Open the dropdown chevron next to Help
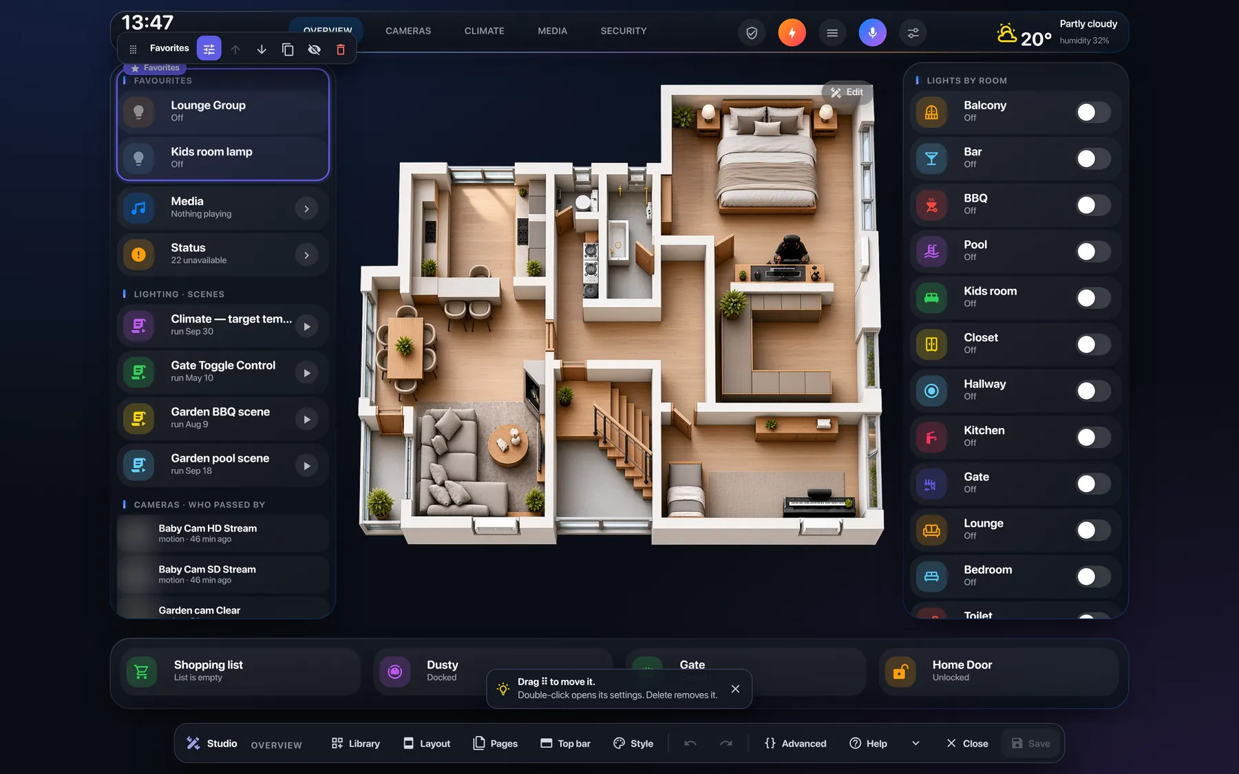The image size is (1239, 774). pyautogui.click(x=915, y=743)
